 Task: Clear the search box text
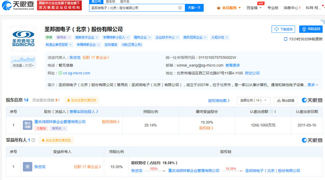click(180, 8)
